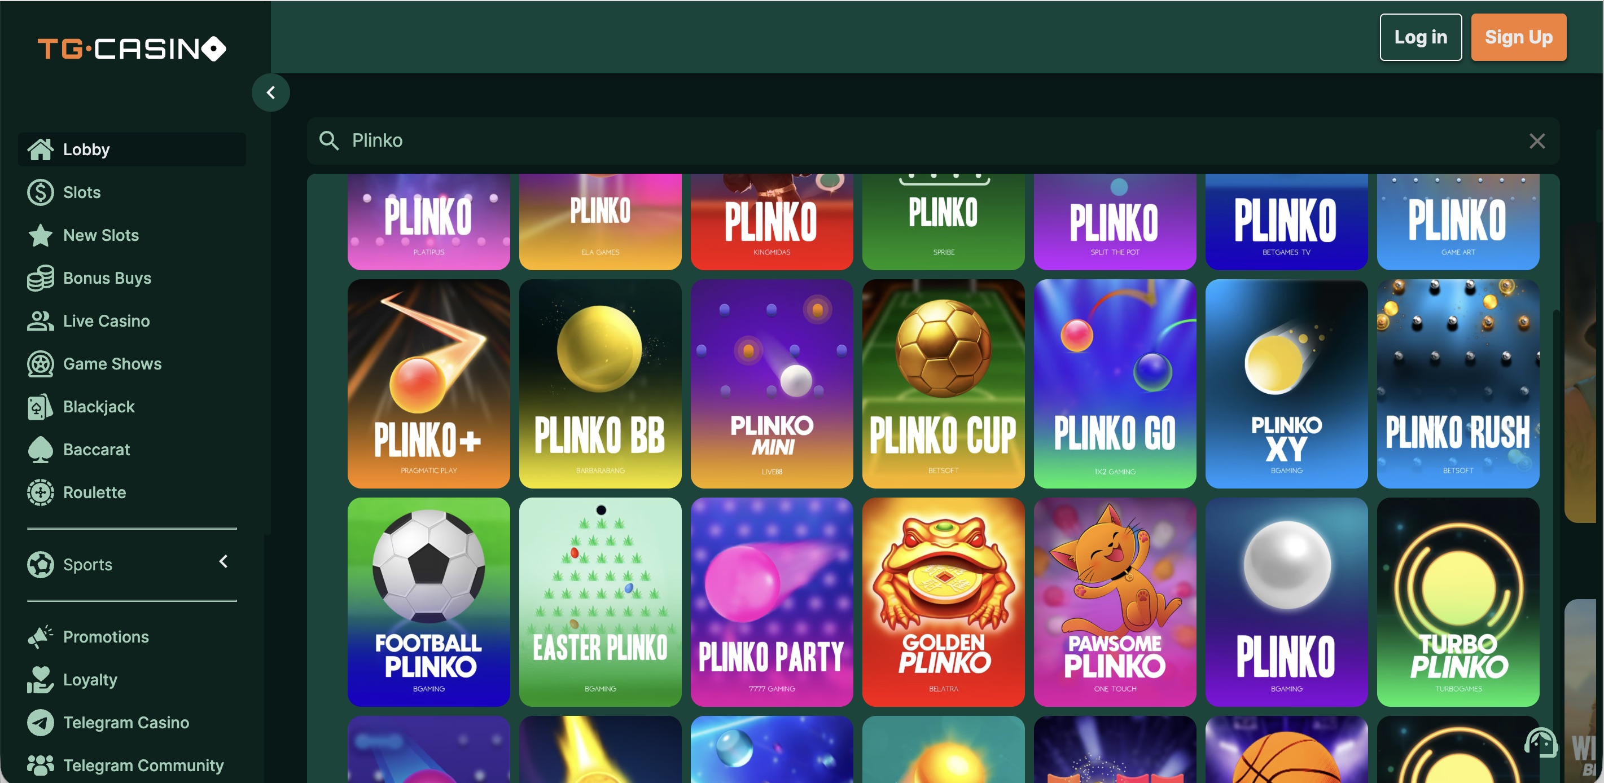Click the Plinko search input field

tap(934, 140)
